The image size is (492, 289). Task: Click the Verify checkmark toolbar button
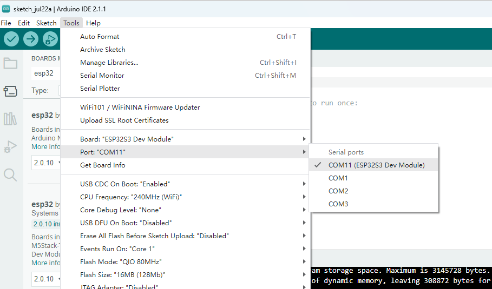pos(11,39)
